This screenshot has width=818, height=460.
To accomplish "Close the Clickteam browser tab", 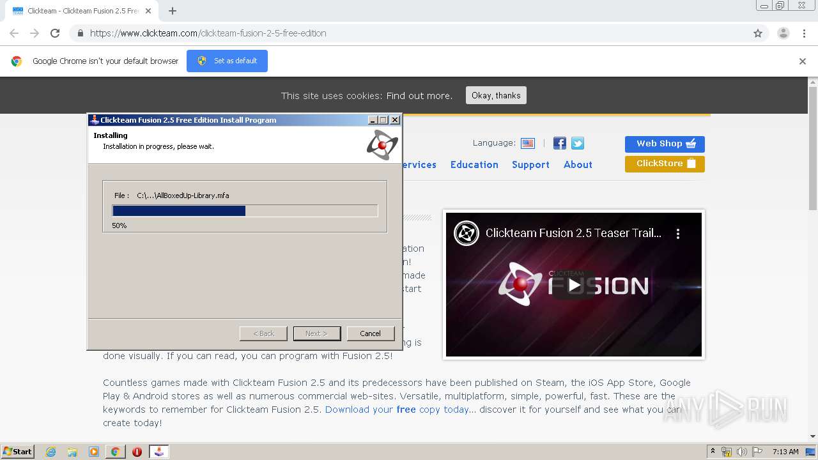I will click(148, 11).
